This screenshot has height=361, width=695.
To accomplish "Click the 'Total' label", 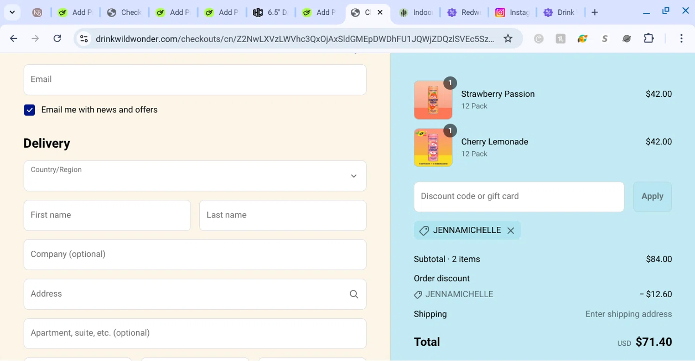I will 427,342.
